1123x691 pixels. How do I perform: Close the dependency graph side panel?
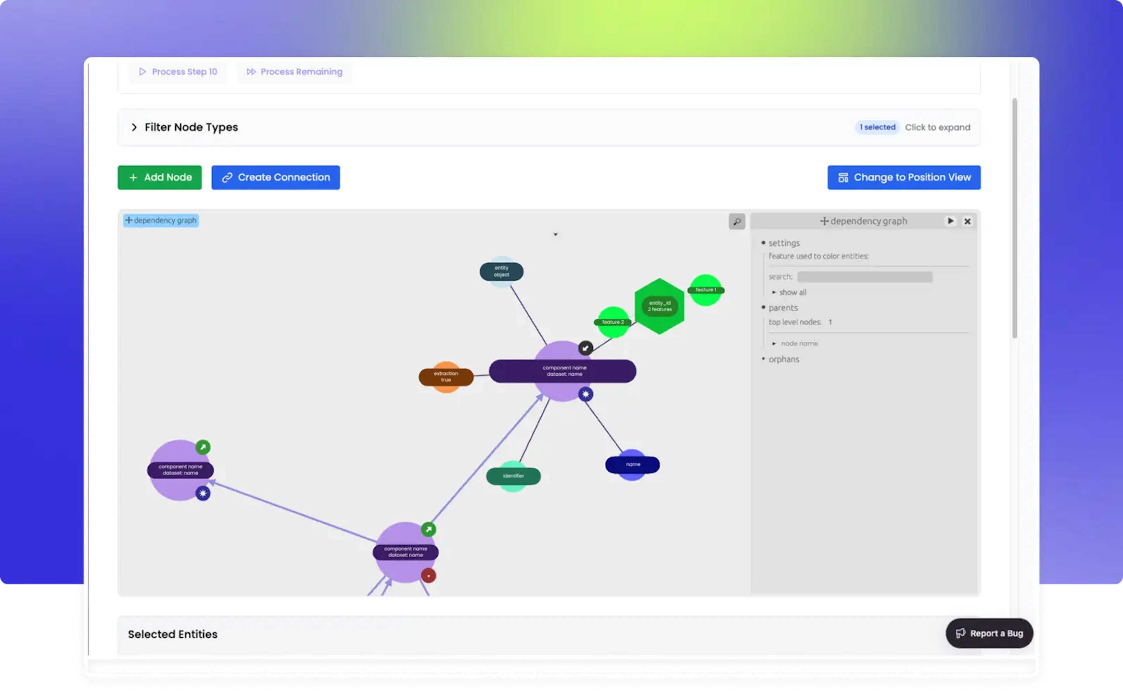pyautogui.click(x=967, y=221)
